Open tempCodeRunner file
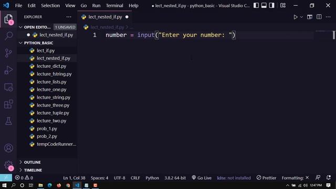This screenshot has width=336, height=189. click(56, 144)
